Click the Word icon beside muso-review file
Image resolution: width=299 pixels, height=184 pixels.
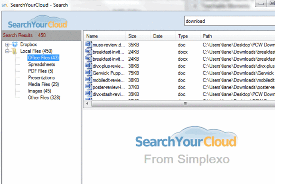[x=89, y=45]
